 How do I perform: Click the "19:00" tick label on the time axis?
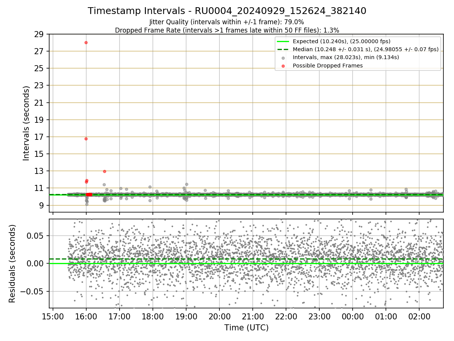186,316
